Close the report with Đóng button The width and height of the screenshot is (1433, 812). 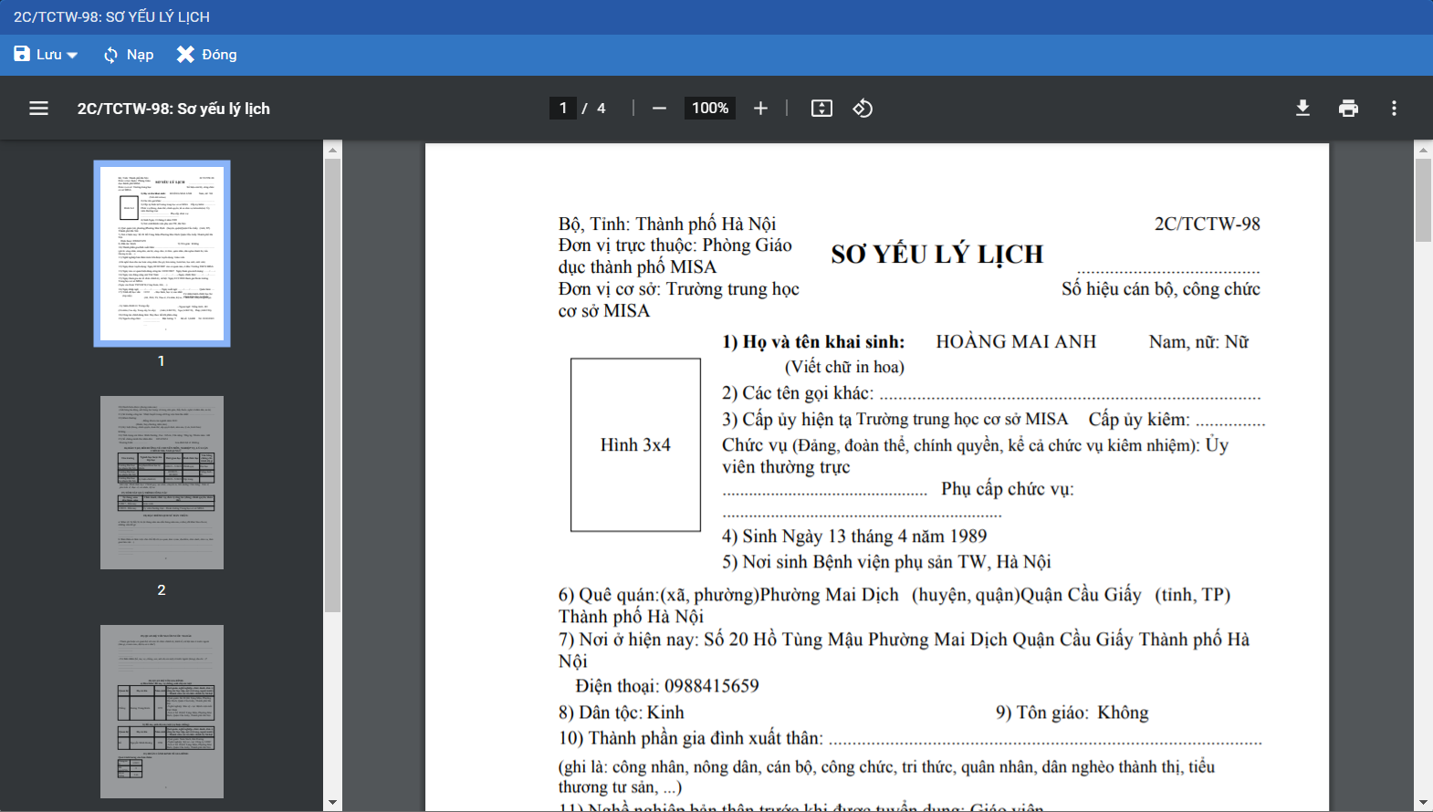(206, 55)
